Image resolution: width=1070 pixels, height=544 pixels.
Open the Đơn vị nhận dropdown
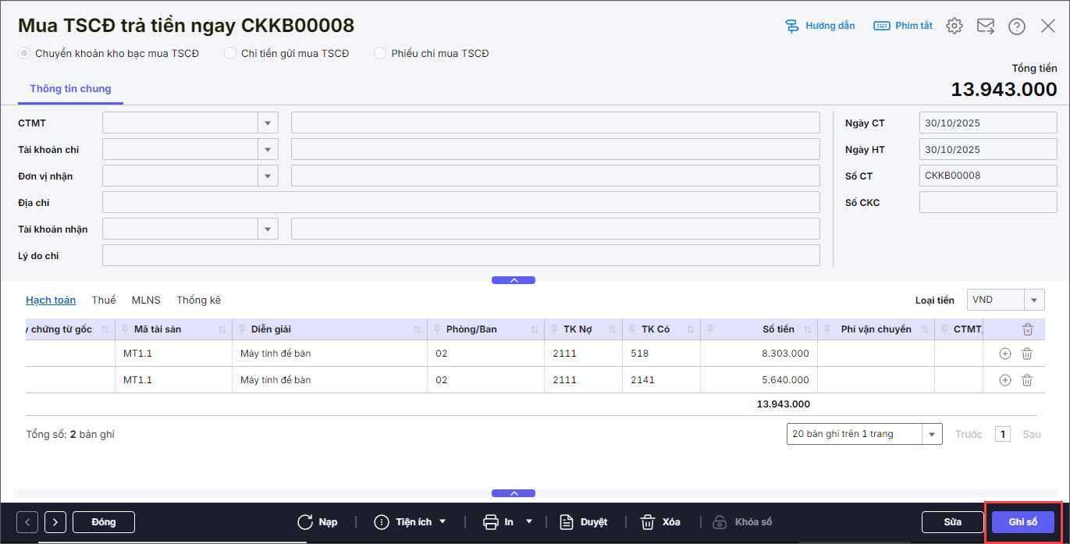point(268,176)
